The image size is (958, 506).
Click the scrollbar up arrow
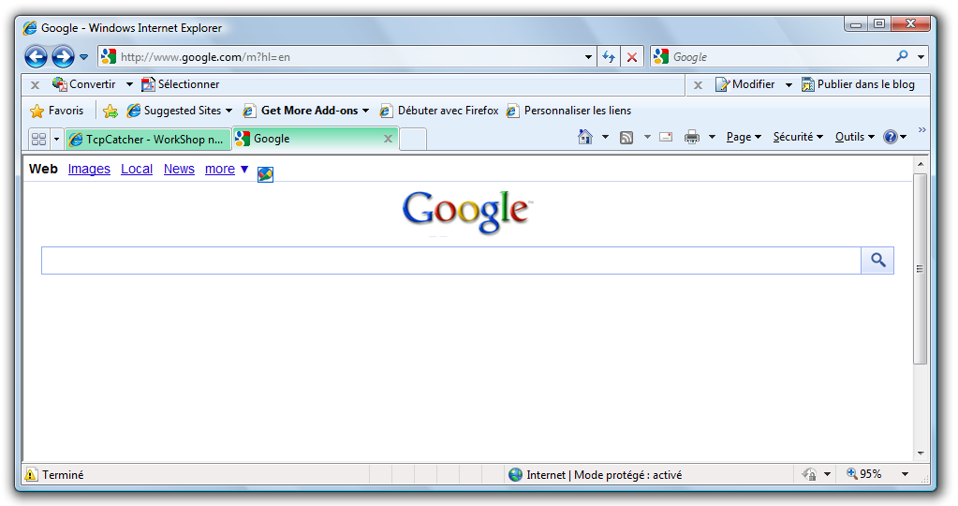click(x=921, y=164)
